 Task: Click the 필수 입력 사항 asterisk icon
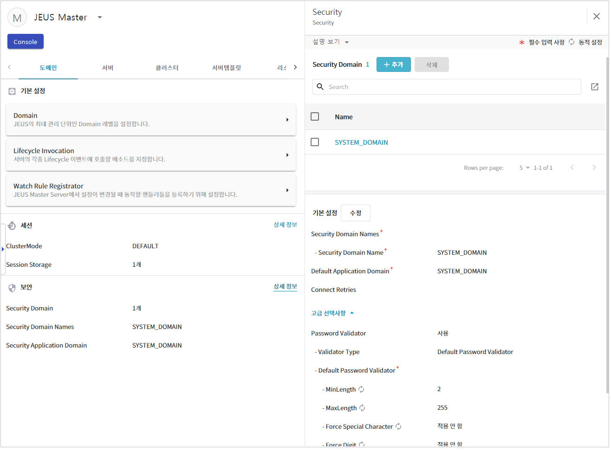pos(522,42)
